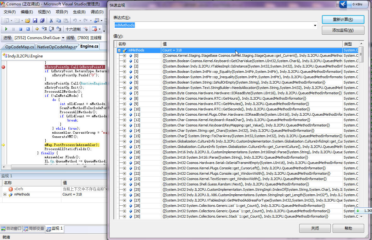372x240 pixels.
Task: Expand mMethods in the 监视 1 panel
Action: coord(5,194)
